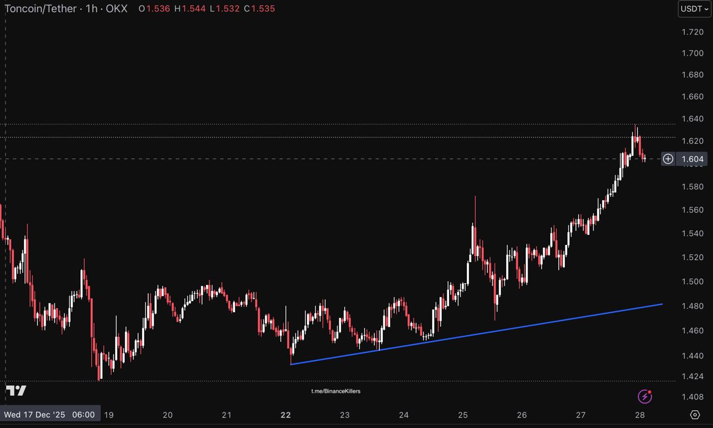
Task: Click the Wed 17 Dec '25 06:00 date label
Action: [50, 415]
